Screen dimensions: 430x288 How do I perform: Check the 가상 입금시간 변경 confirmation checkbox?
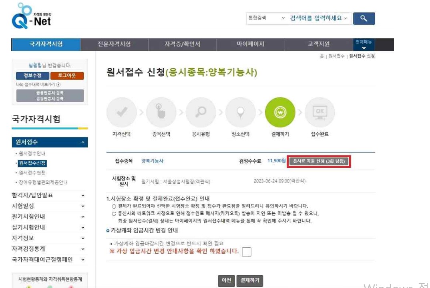coord(247,251)
